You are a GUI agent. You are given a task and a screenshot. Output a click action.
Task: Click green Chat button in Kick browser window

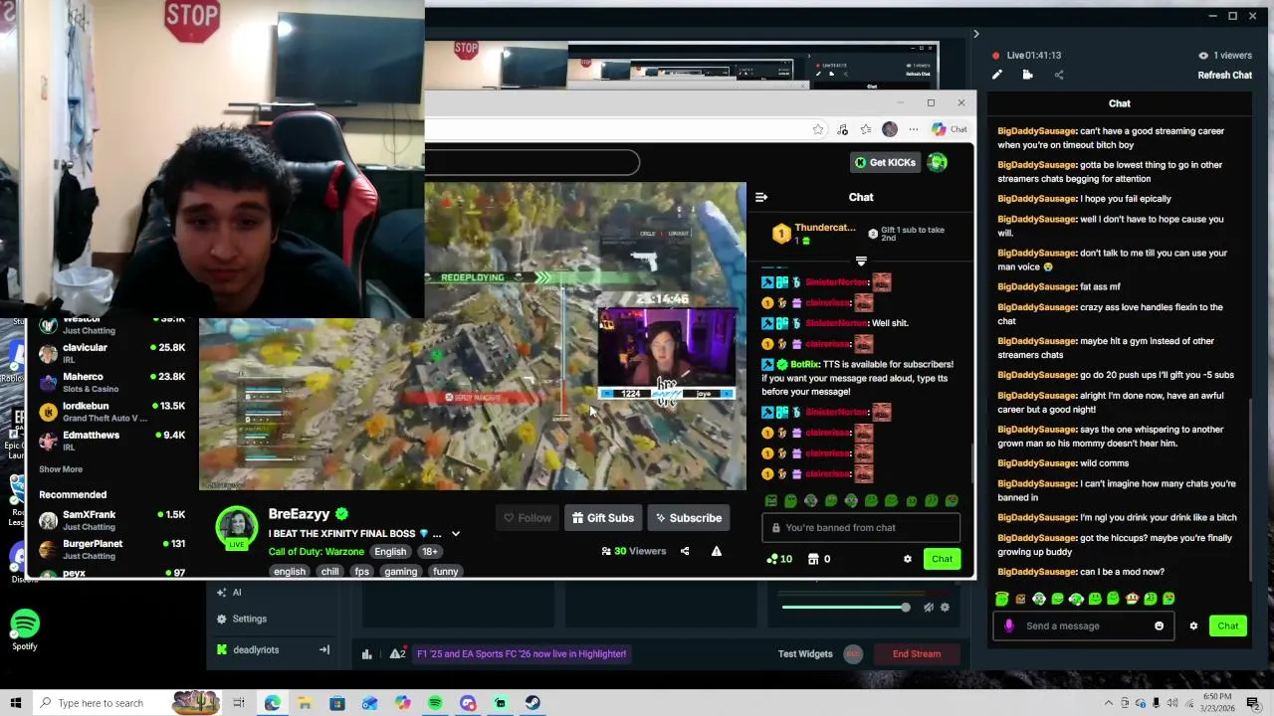[x=942, y=559]
